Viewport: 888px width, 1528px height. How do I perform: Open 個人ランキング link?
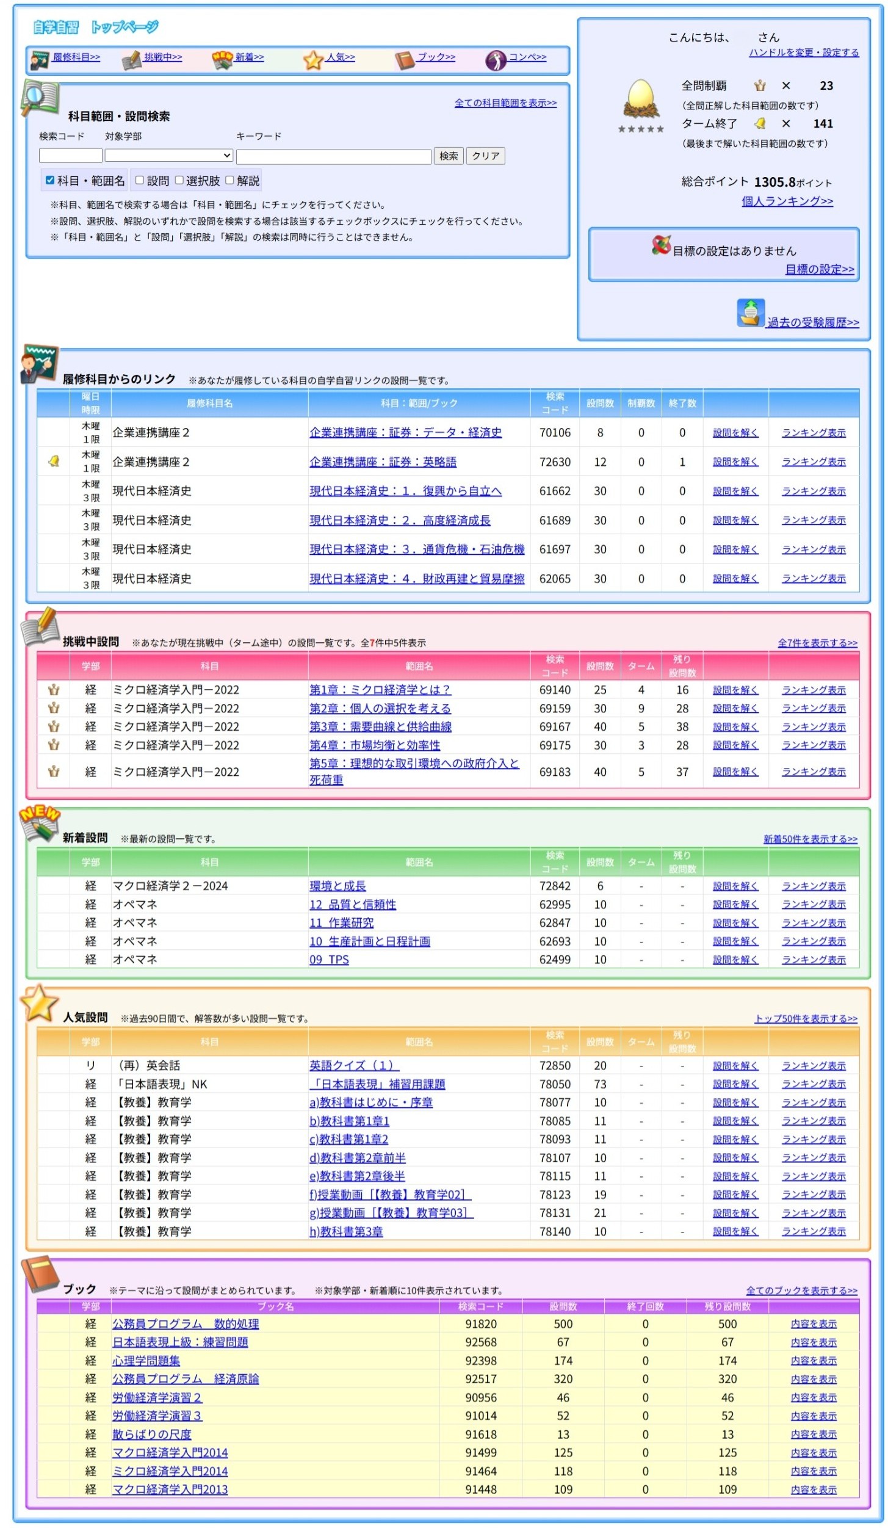pos(787,201)
